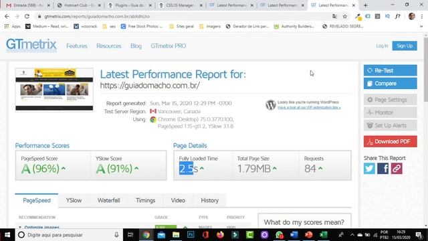Image resolution: width=428 pixels, height=241 pixels.
Task: Open Firefox from the taskbar
Action: (x=220, y=235)
